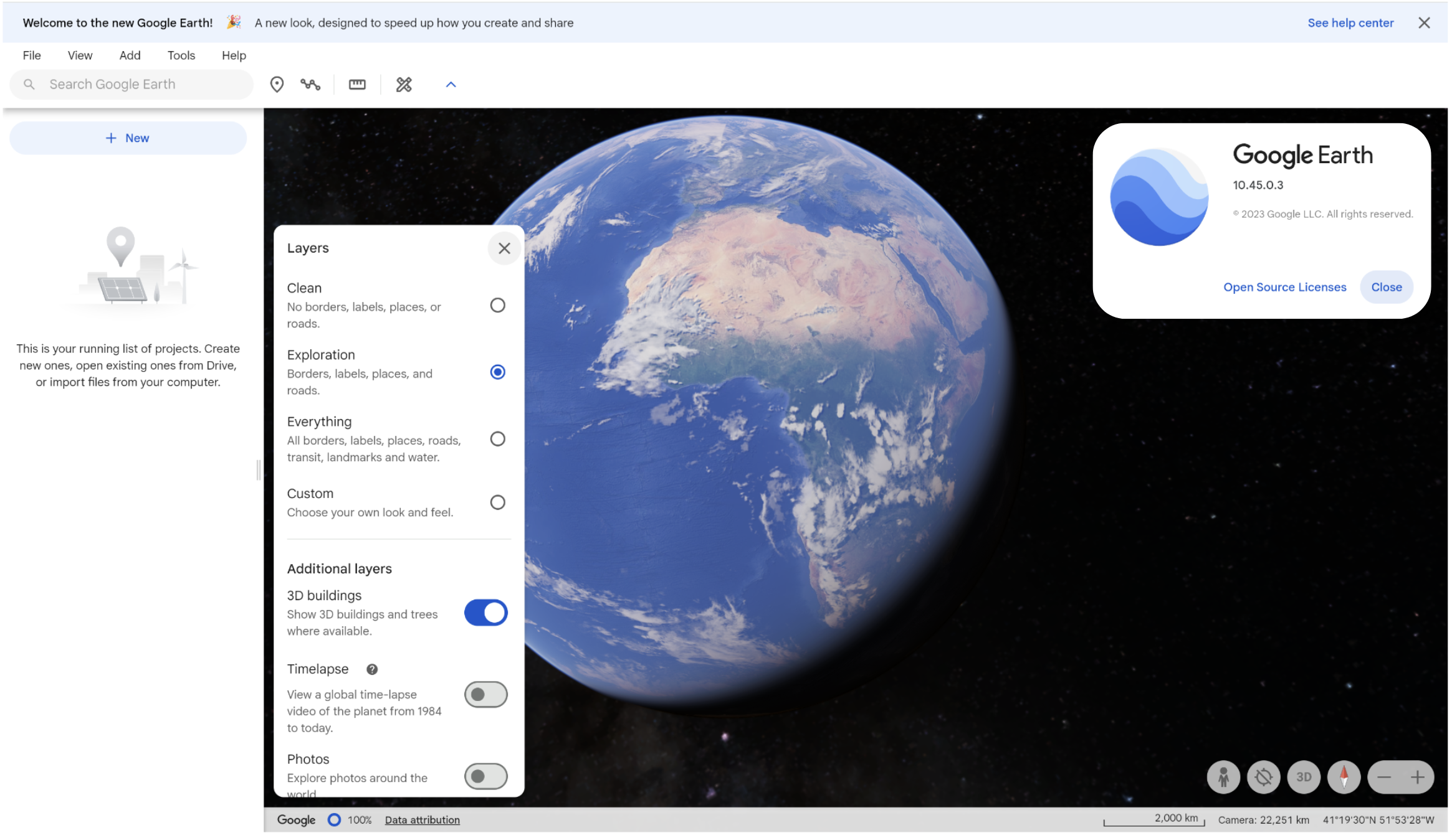
Task: Select the Draw path or polygon tool
Action: tap(310, 84)
